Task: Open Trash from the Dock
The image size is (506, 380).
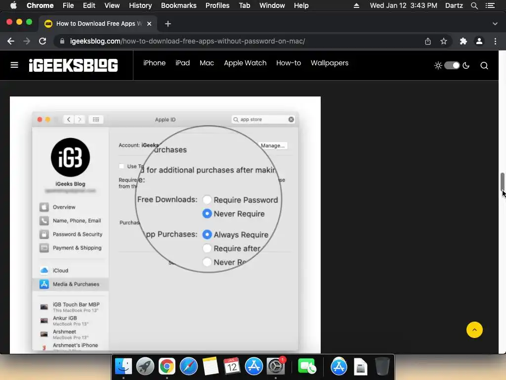Action: tap(382, 367)
